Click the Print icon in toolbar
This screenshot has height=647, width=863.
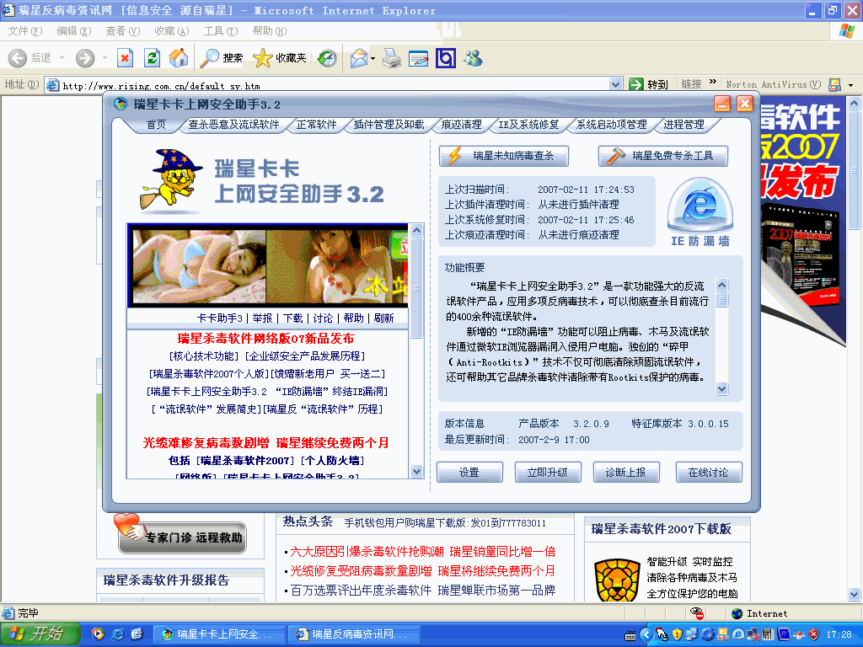pos(392,58)
